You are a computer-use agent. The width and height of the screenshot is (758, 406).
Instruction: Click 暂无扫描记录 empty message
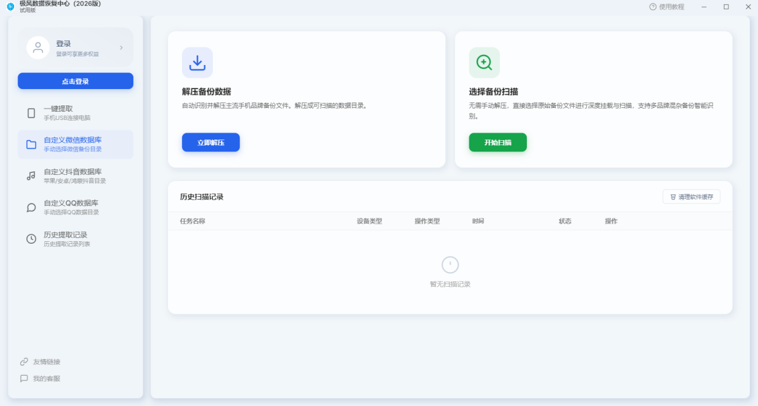point(450,284)
